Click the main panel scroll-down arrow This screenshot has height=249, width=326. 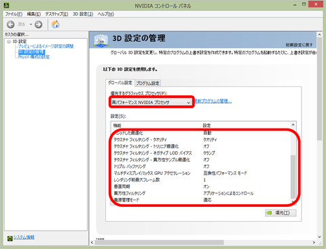[319, 237]
